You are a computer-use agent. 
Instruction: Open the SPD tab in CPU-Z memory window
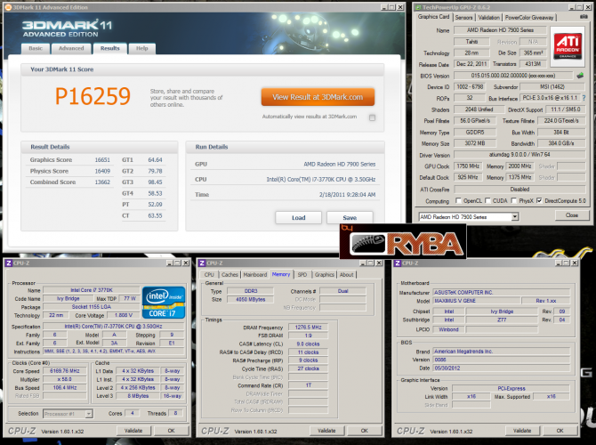click(x=302, y=275)
